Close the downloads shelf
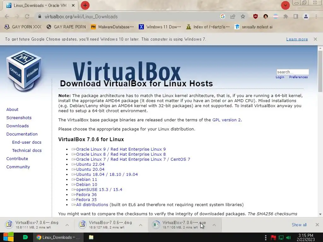This screenshot has height=242, width=323. (x=317, y=225)
